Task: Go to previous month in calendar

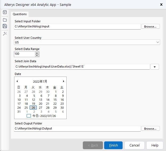Action: [17, 81]
